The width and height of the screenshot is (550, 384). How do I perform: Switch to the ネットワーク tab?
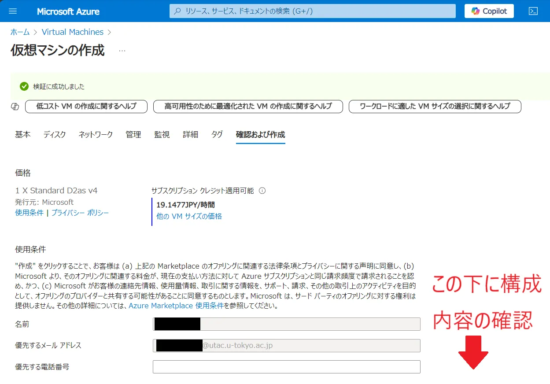pos(96,135)
